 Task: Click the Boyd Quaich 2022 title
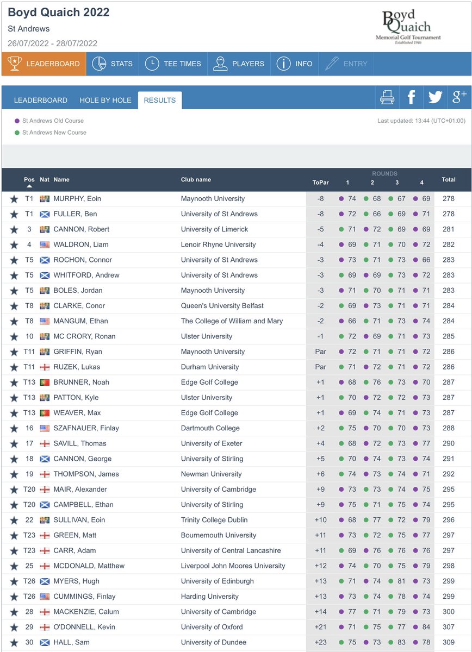click(x=59, y=12)
